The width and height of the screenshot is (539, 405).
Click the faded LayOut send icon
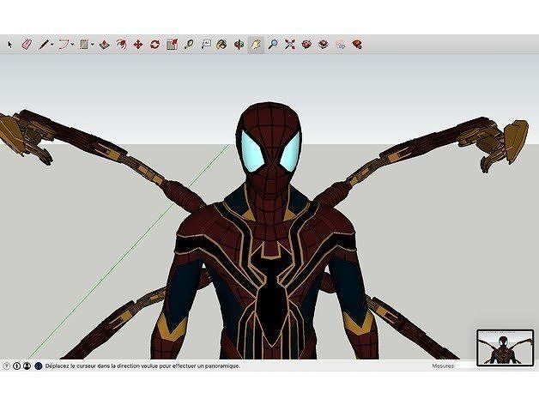click(341, 45)
